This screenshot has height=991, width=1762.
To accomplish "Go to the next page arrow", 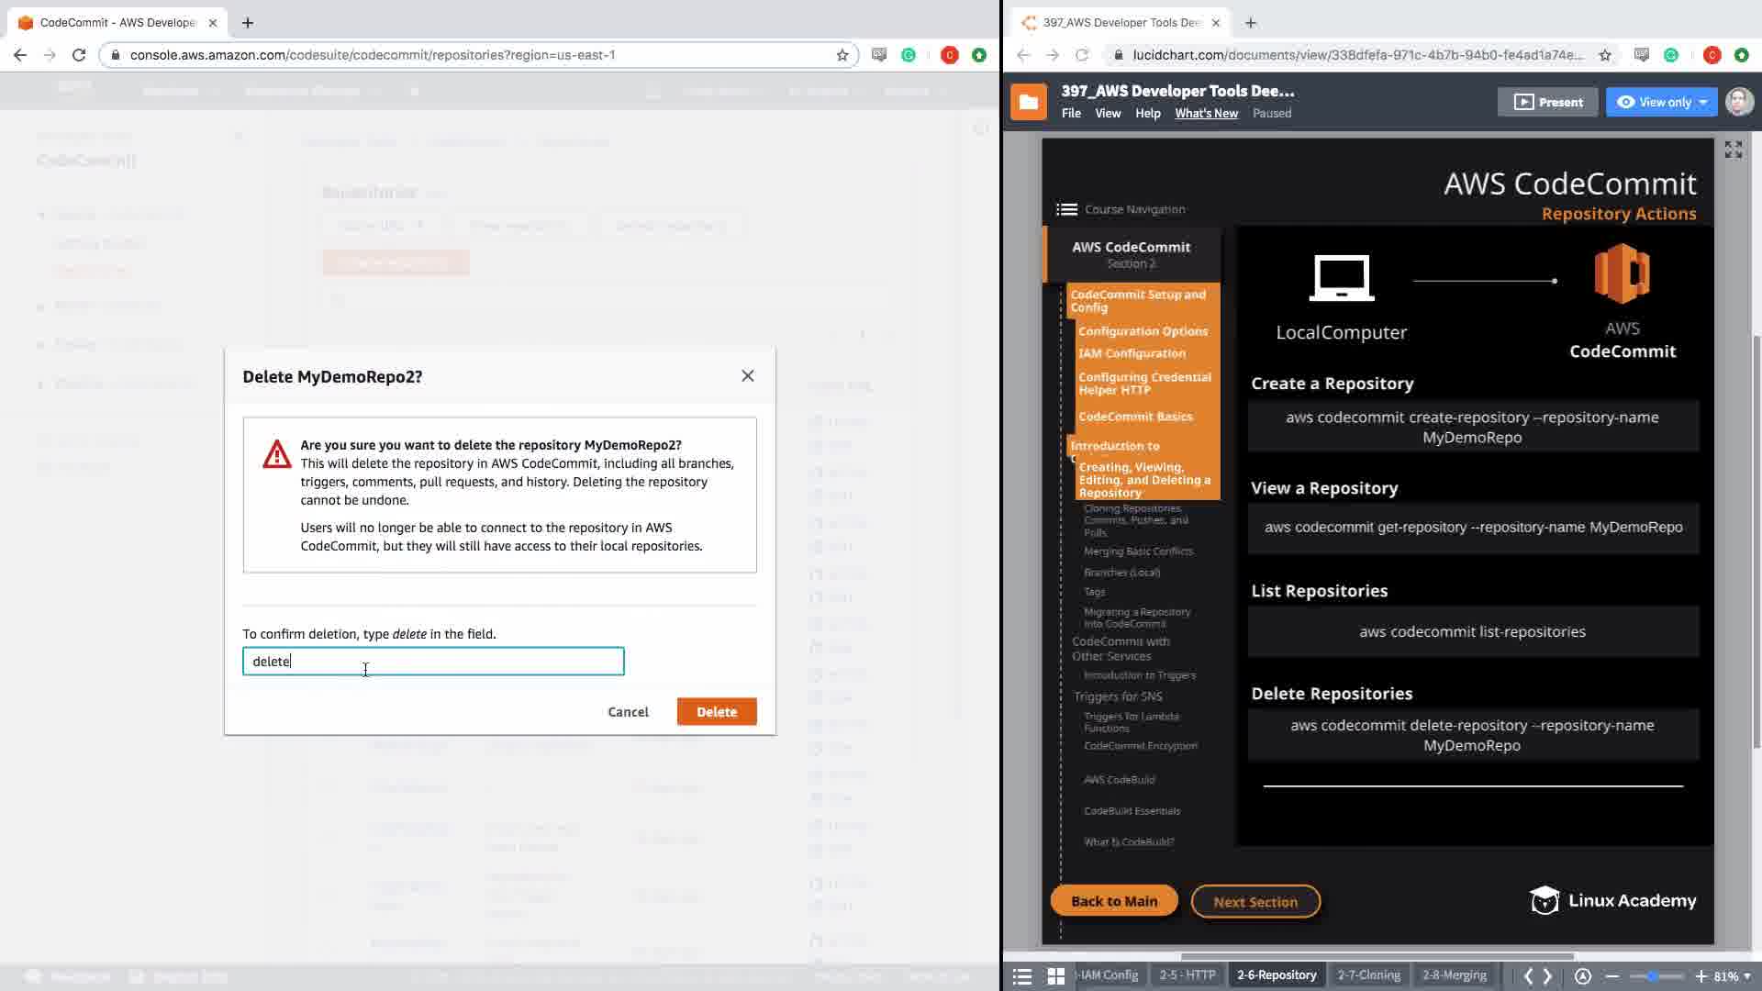I will [x=1547, y=976].
